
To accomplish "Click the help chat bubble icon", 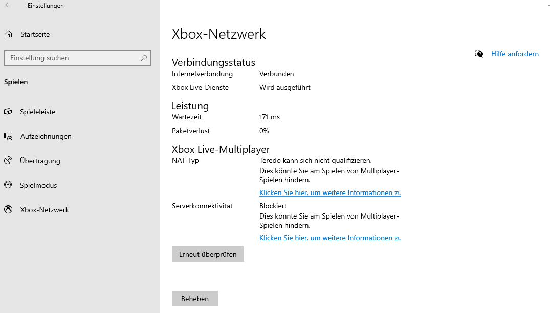I will click(479, 54).
